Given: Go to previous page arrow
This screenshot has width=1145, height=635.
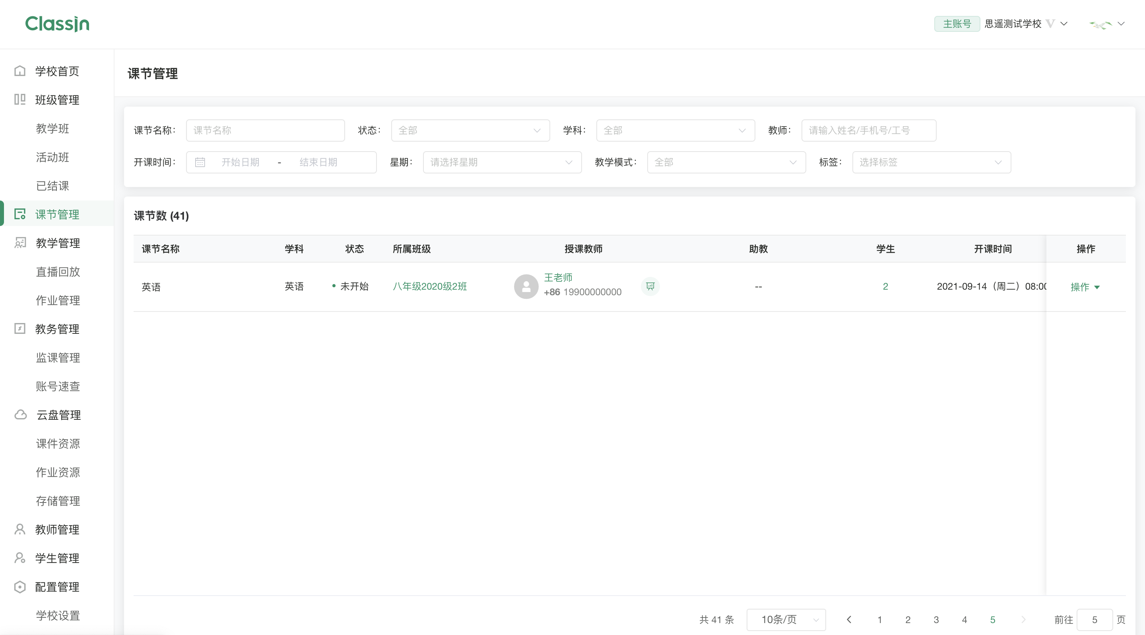Looking at the screenshot, I should (x=850, y=619).
